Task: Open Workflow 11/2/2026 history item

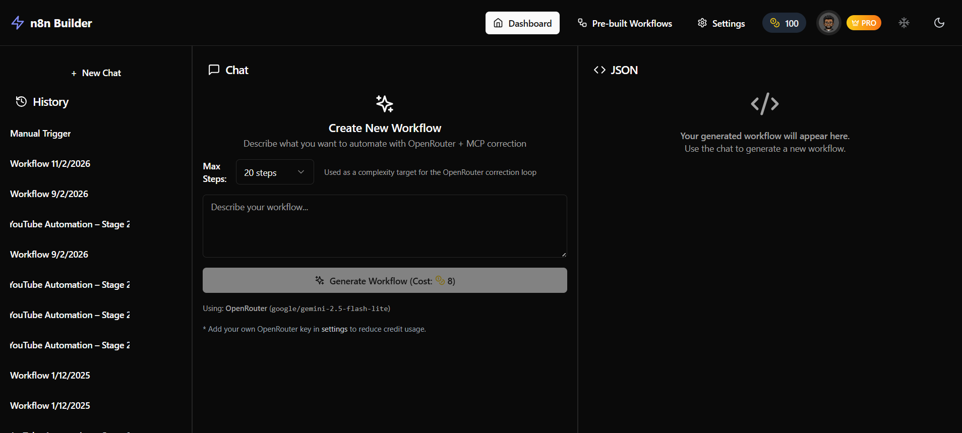Action: [x=50, y=164]
